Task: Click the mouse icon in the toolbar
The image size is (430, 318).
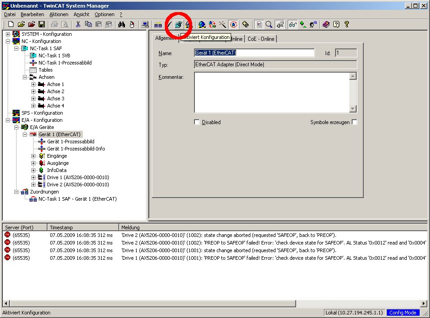Action: 132,24
